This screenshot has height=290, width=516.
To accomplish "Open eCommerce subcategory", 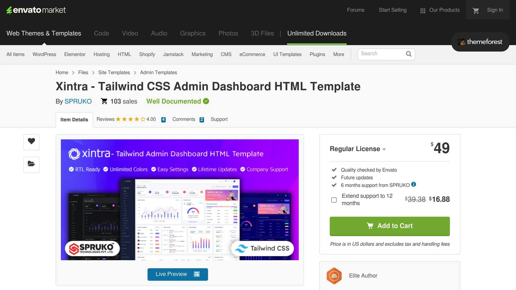I will [252, 54].
